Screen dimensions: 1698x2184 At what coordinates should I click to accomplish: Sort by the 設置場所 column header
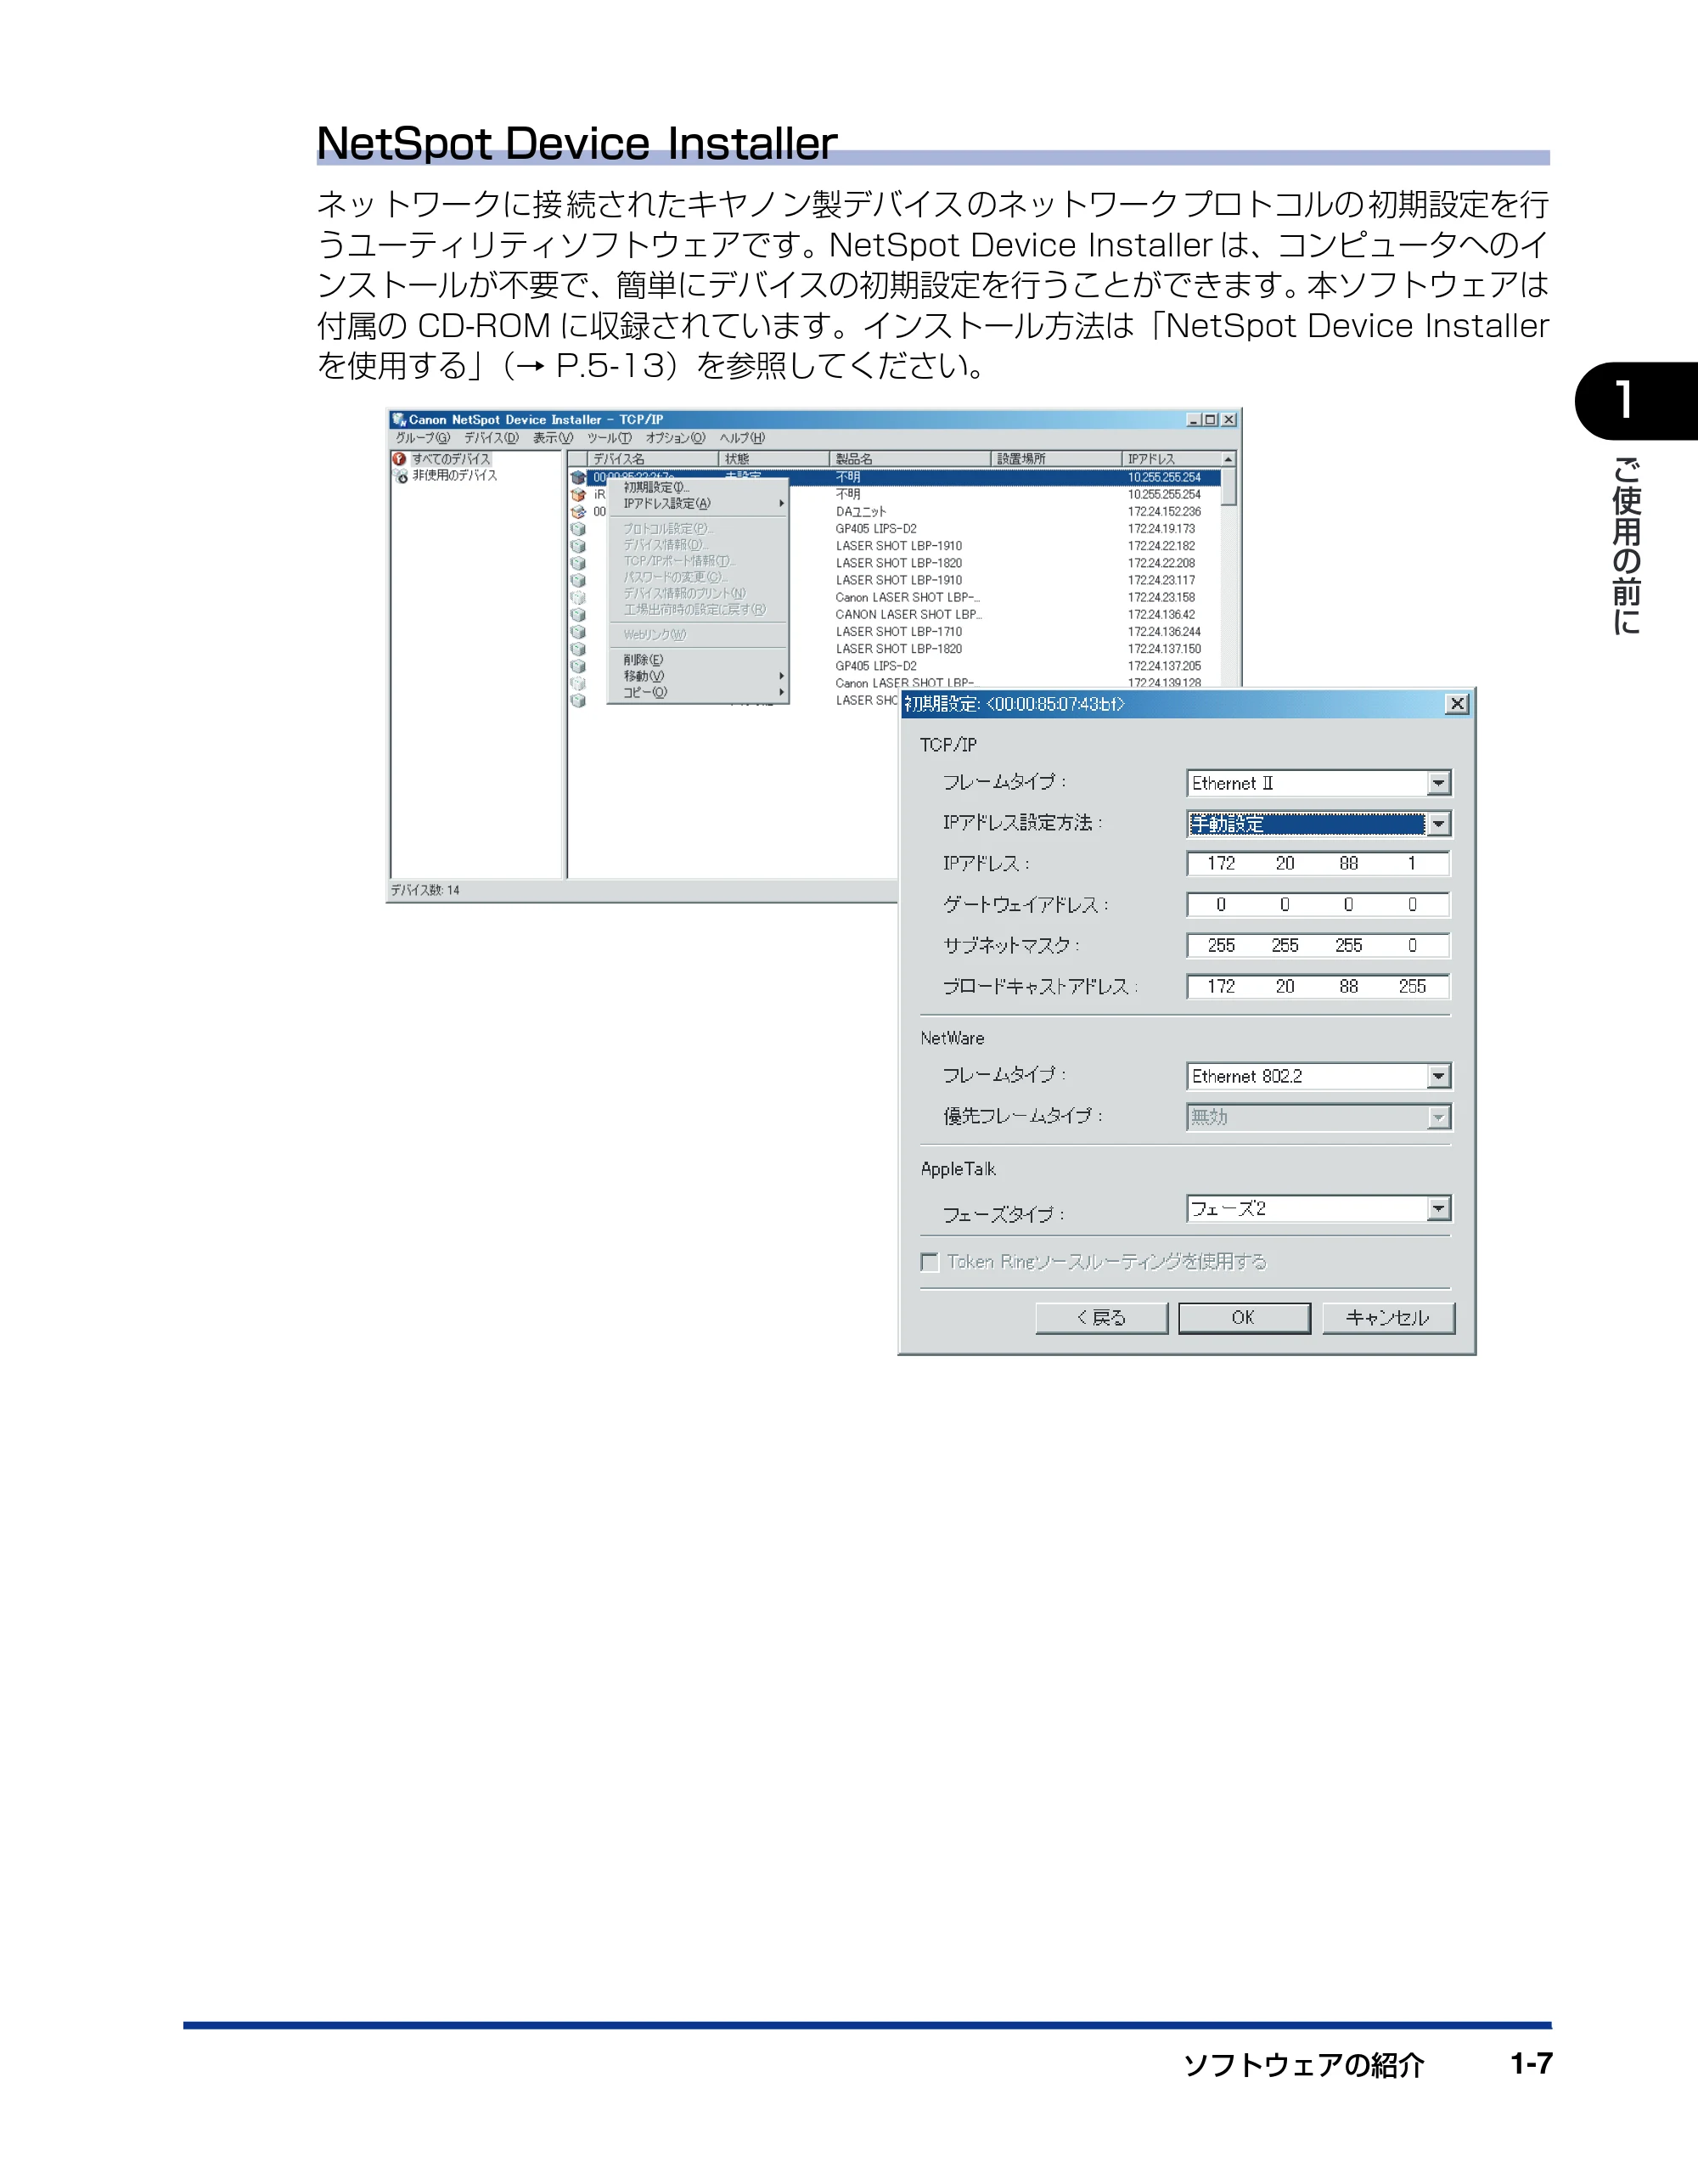coord(1056,459)
